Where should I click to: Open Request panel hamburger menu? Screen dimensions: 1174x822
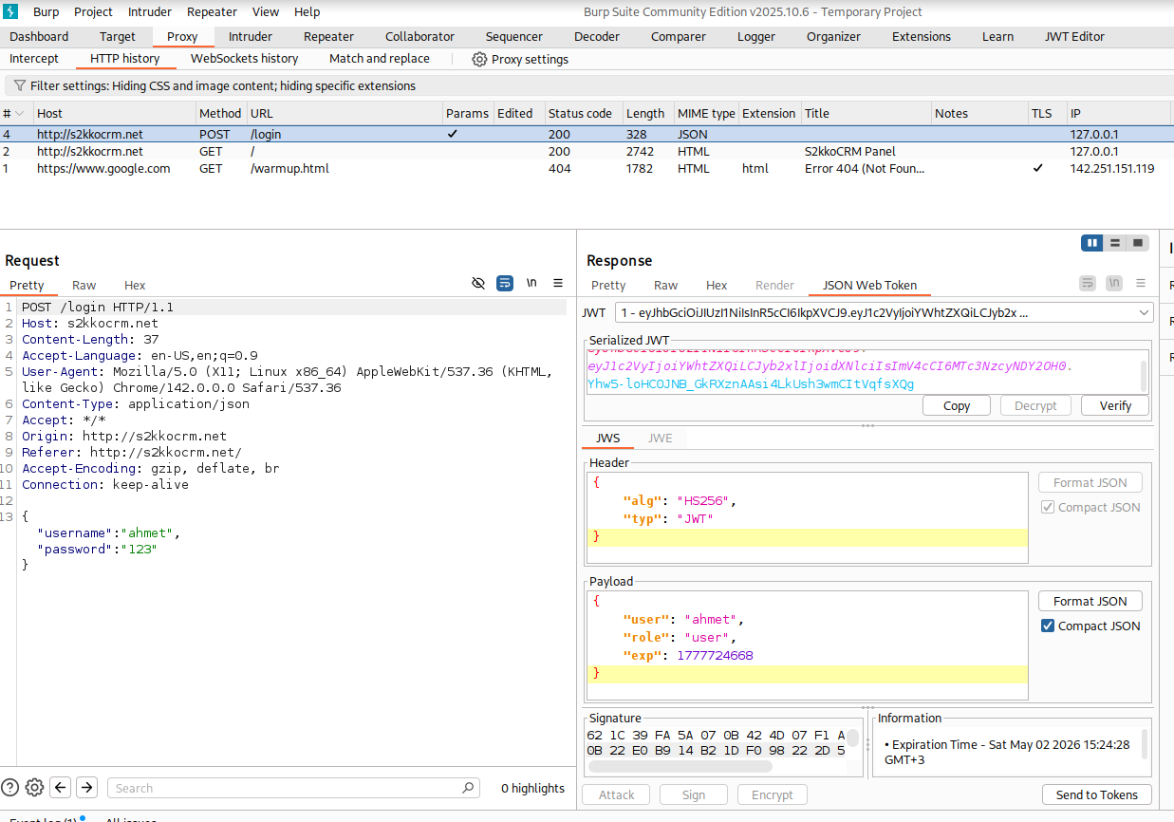tap(558, 283)
